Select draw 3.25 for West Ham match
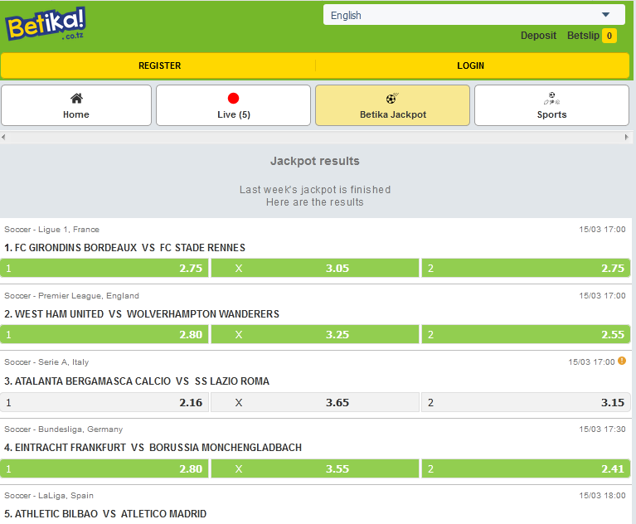 coord(315,335)
